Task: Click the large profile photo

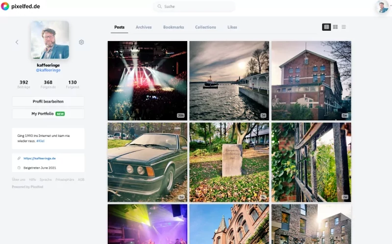Action: pos(50,40)
